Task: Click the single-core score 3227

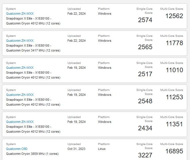Action: pos(145,155)
